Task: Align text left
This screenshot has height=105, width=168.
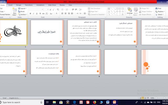Action: coord(62,13)
